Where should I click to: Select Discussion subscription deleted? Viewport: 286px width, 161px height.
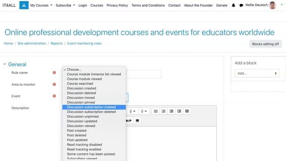coord(94,112)
